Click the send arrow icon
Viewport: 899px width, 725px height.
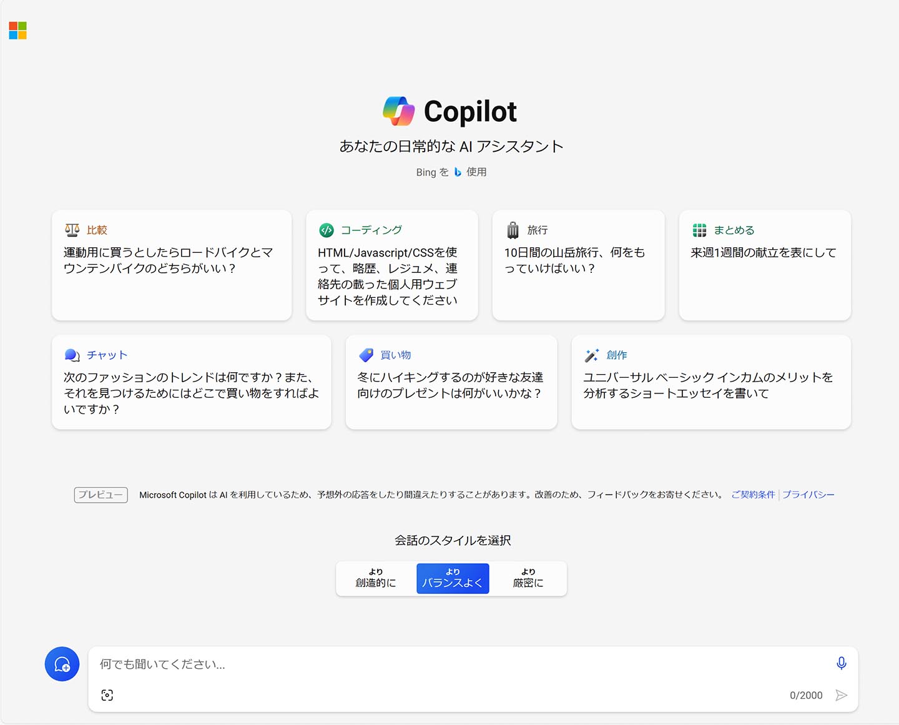842,695
